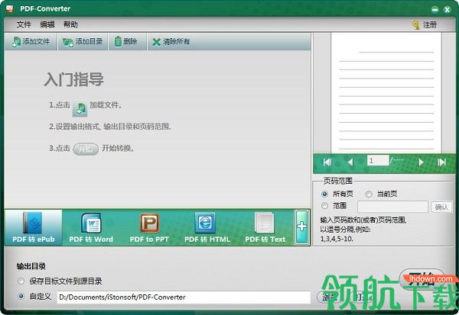Click the 确认 button next to the range field
The height and width of the screenshot is (315, 459).
(441, 207)
